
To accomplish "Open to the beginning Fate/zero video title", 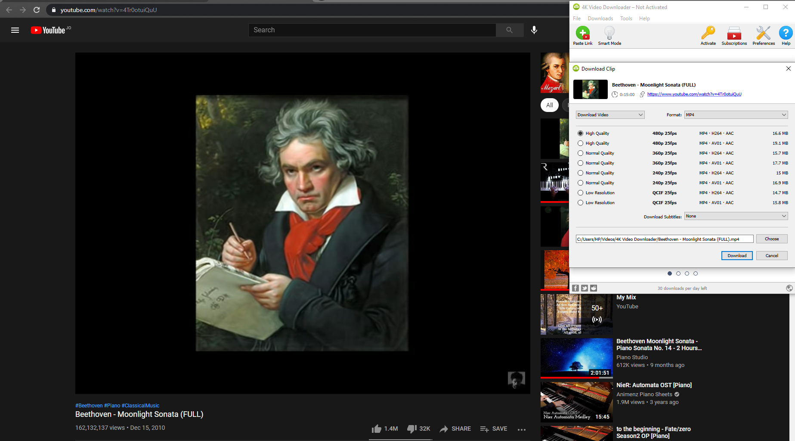I will [653, 432].
